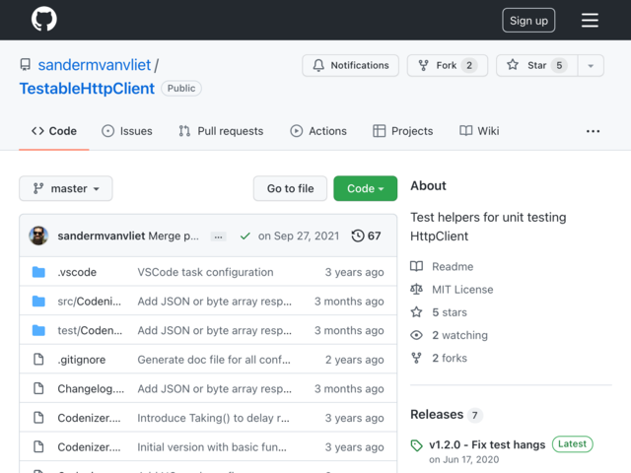Click the commit history clock icon
The width and height of the screenshot is (631, 473).
pyautogui.click(x=358, y=236)
